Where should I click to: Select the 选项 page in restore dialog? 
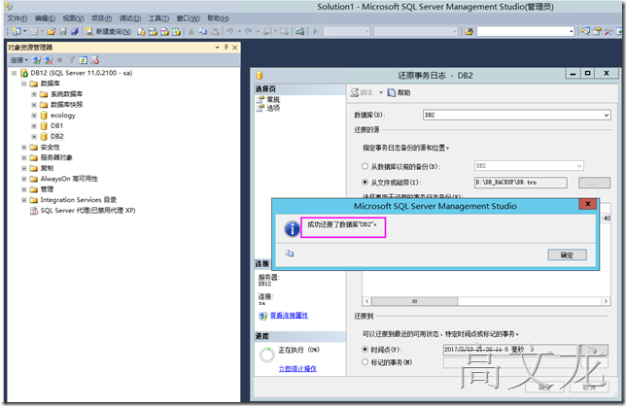pos(273,108)
